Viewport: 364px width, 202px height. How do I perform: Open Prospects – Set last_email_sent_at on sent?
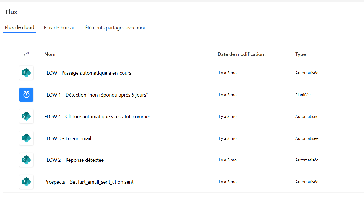[89, 182]
